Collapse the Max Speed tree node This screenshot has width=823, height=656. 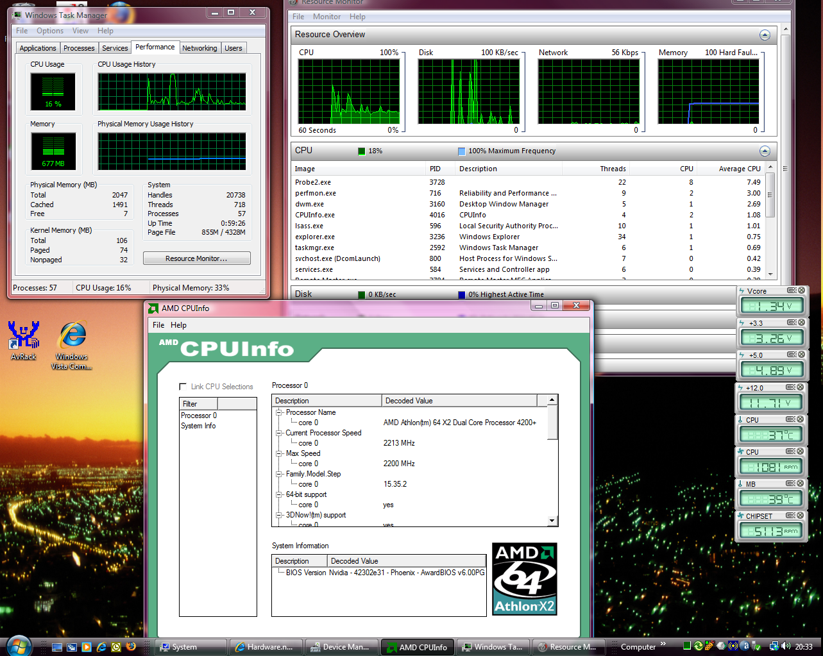coord(279,453)
